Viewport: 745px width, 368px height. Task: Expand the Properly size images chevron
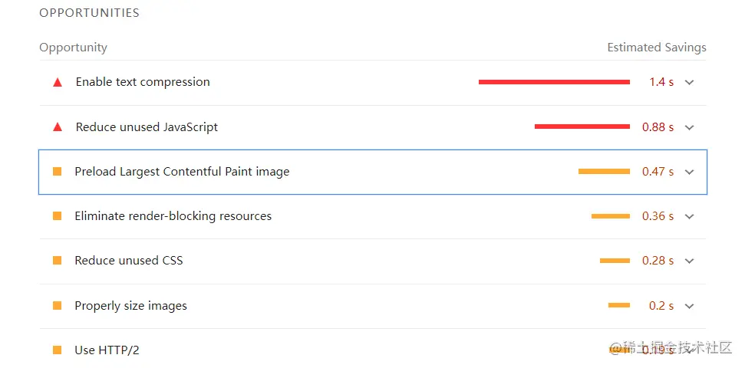(689, 306)
